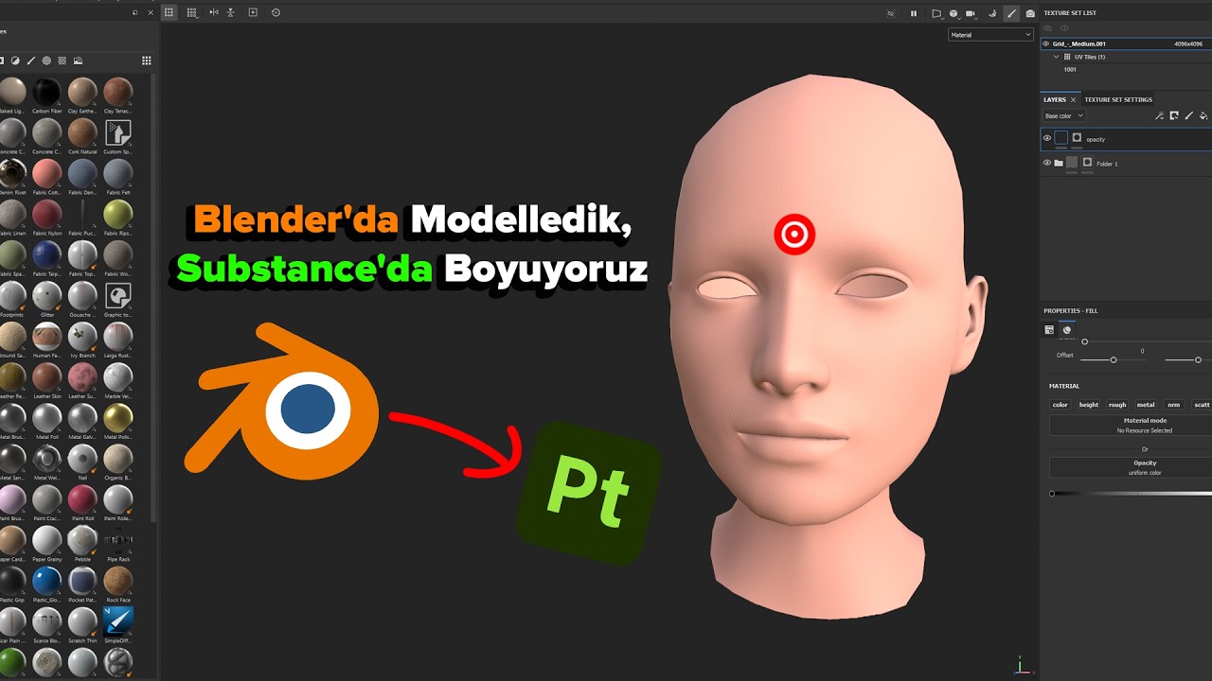The image size is (1212, 681).
Task: Click the UV Tiles grid icon
Action: coord(1067,57)
